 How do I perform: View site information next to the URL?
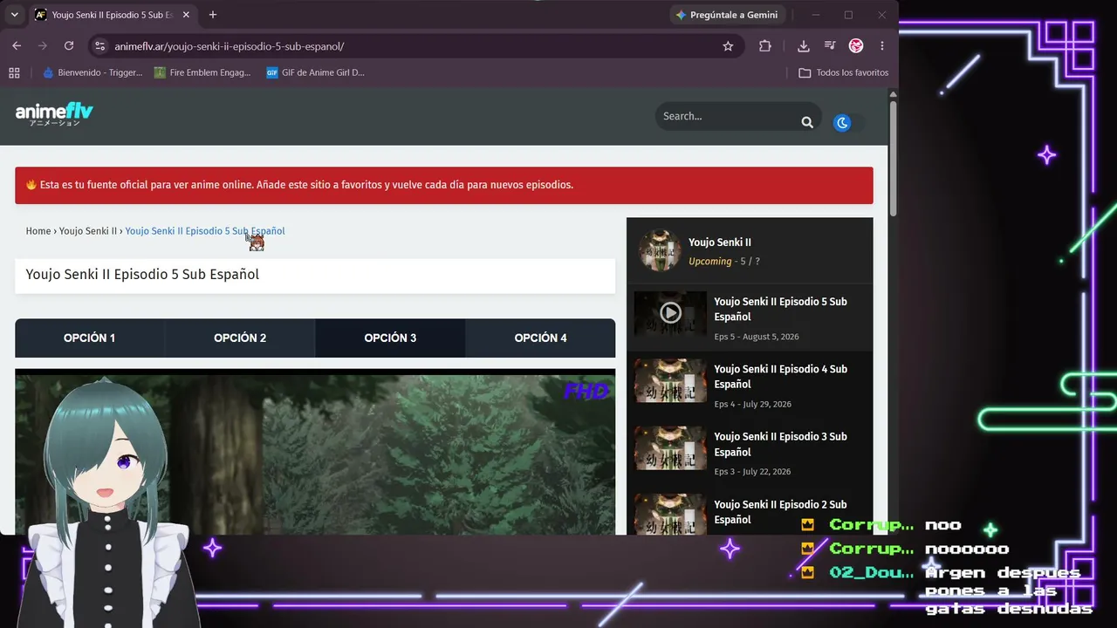tap(99, 46)
